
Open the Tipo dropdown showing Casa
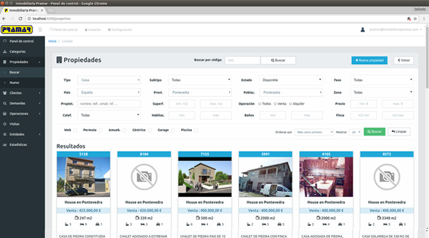click(x=109, y=80)
